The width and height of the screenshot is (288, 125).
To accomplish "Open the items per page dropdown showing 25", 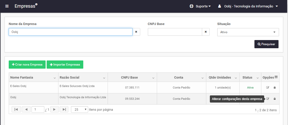I will 79,109.
